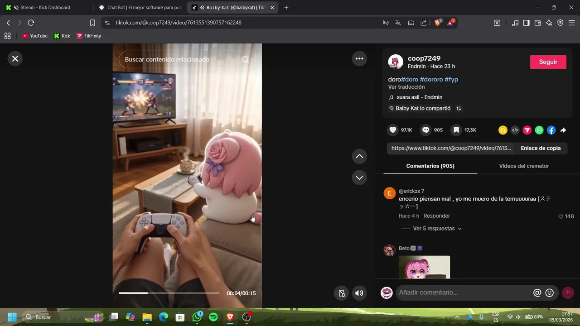Show hidden tray icons chevron
The width and height of the screenshot is (580, 326).
(x=457, y=317)
